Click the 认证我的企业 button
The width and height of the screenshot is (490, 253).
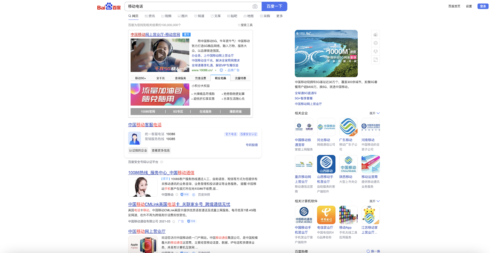tap(138, 150)
